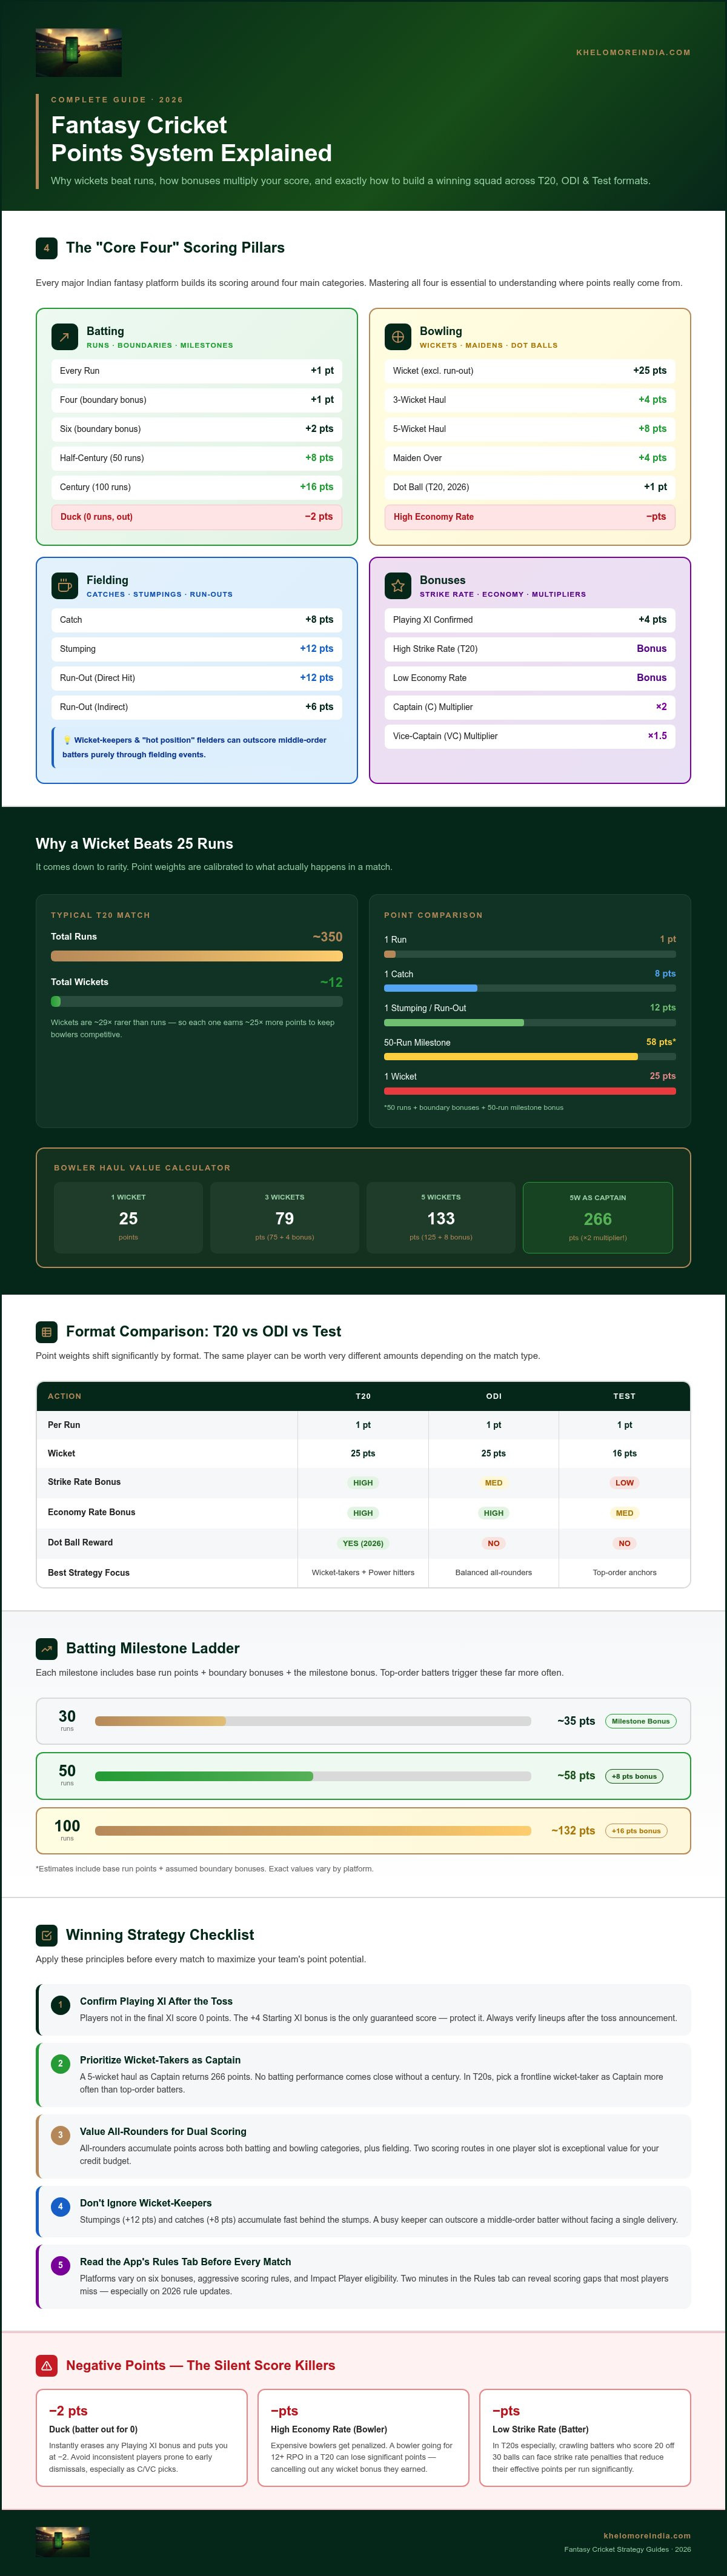Click checklist step 4 circle badge
Image resolution: width=727 pixels, height=2576 pixels.
point(60,2206)
